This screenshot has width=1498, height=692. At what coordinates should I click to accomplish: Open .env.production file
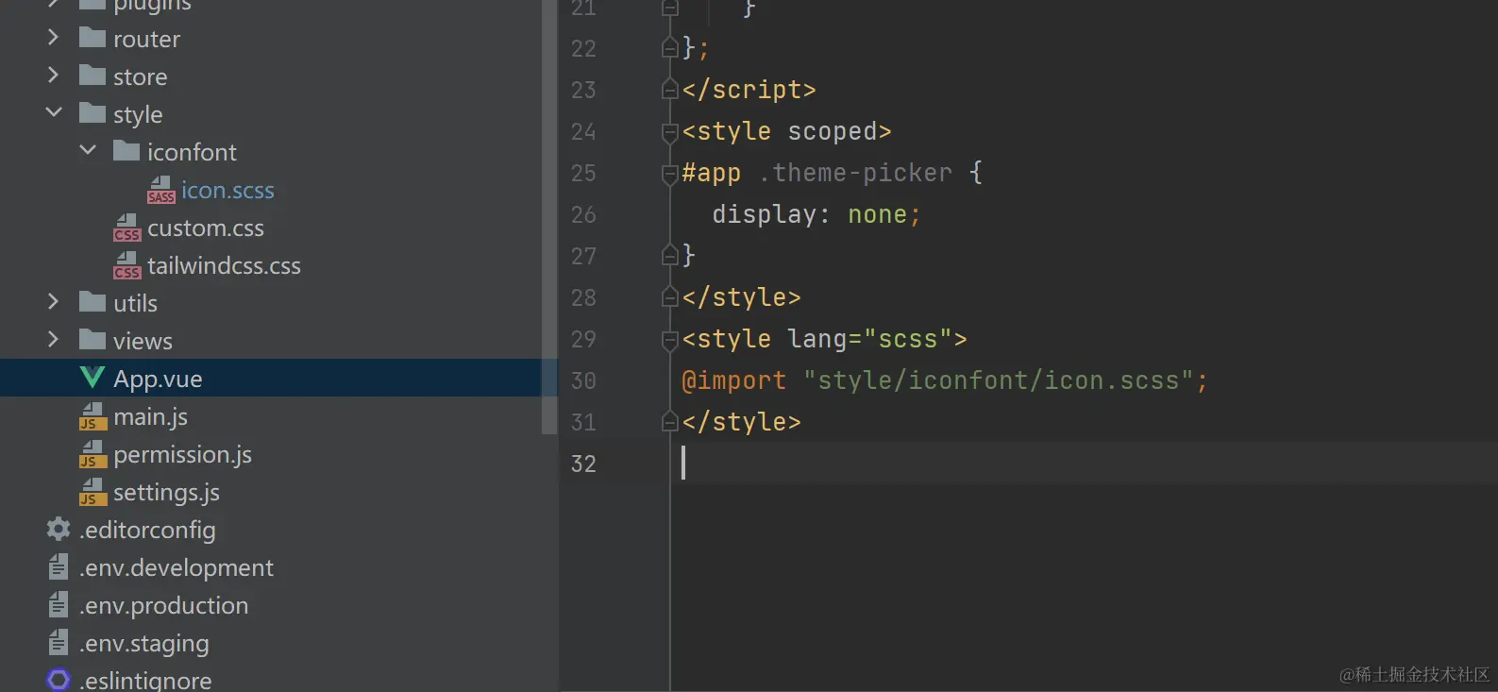pos(164,605)
